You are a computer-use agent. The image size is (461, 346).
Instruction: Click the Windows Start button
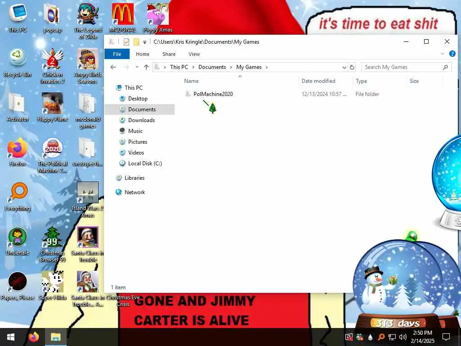pos(11,337)
